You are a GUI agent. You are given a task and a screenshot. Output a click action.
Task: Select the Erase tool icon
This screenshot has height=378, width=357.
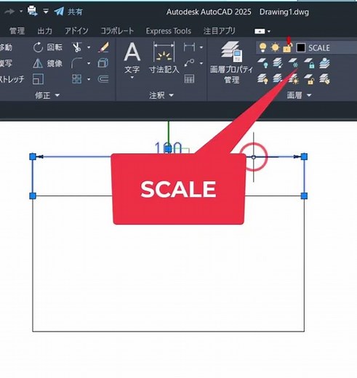click(103, 47)
